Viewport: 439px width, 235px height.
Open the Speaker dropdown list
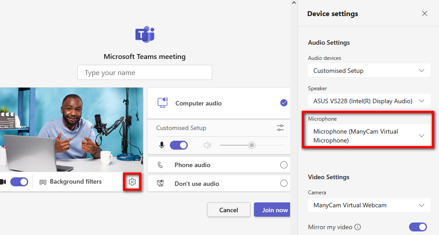click(x=369, y=101)
